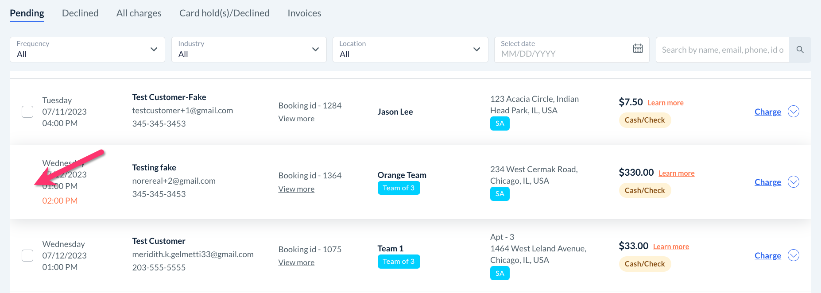
Task: Click Cash/Check badge for $330.00 charge
Action: tap(644, 190)
